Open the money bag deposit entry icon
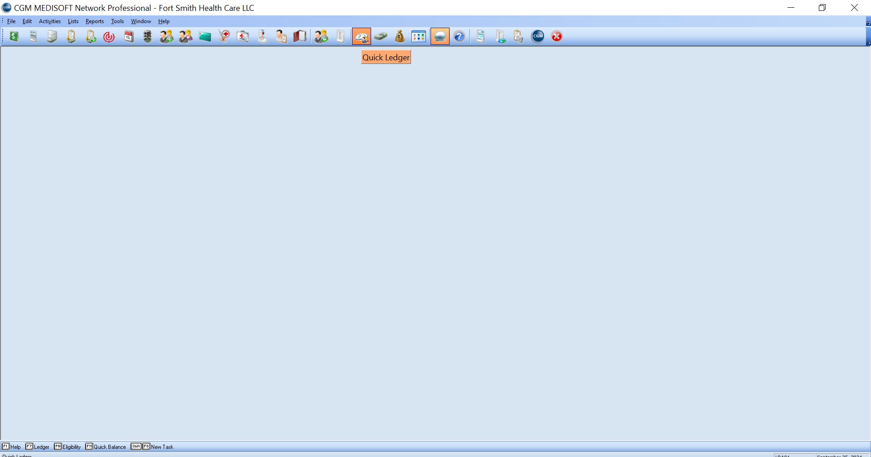Image resolution: width=871 pixels, height=457 pixels. tap(400, 36)
